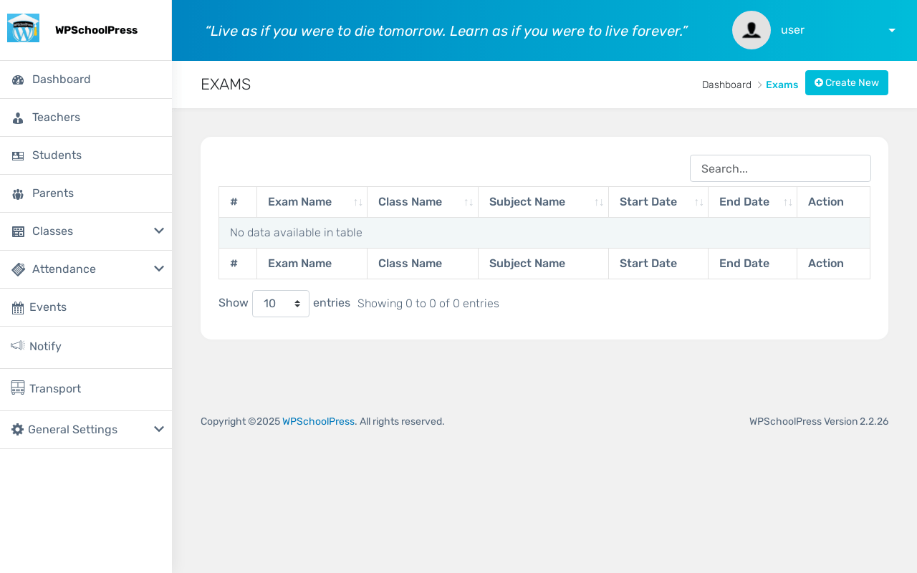Click the Transport bus icon
The width and height of the screenshot is (917, 573).
[18, 387]
